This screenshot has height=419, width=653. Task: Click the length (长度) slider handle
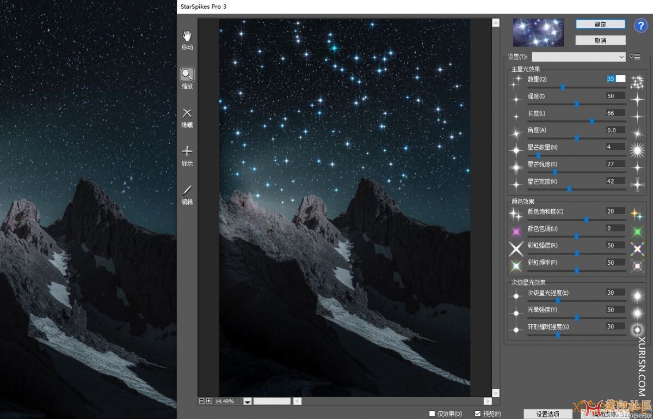(x=592, y=121)
